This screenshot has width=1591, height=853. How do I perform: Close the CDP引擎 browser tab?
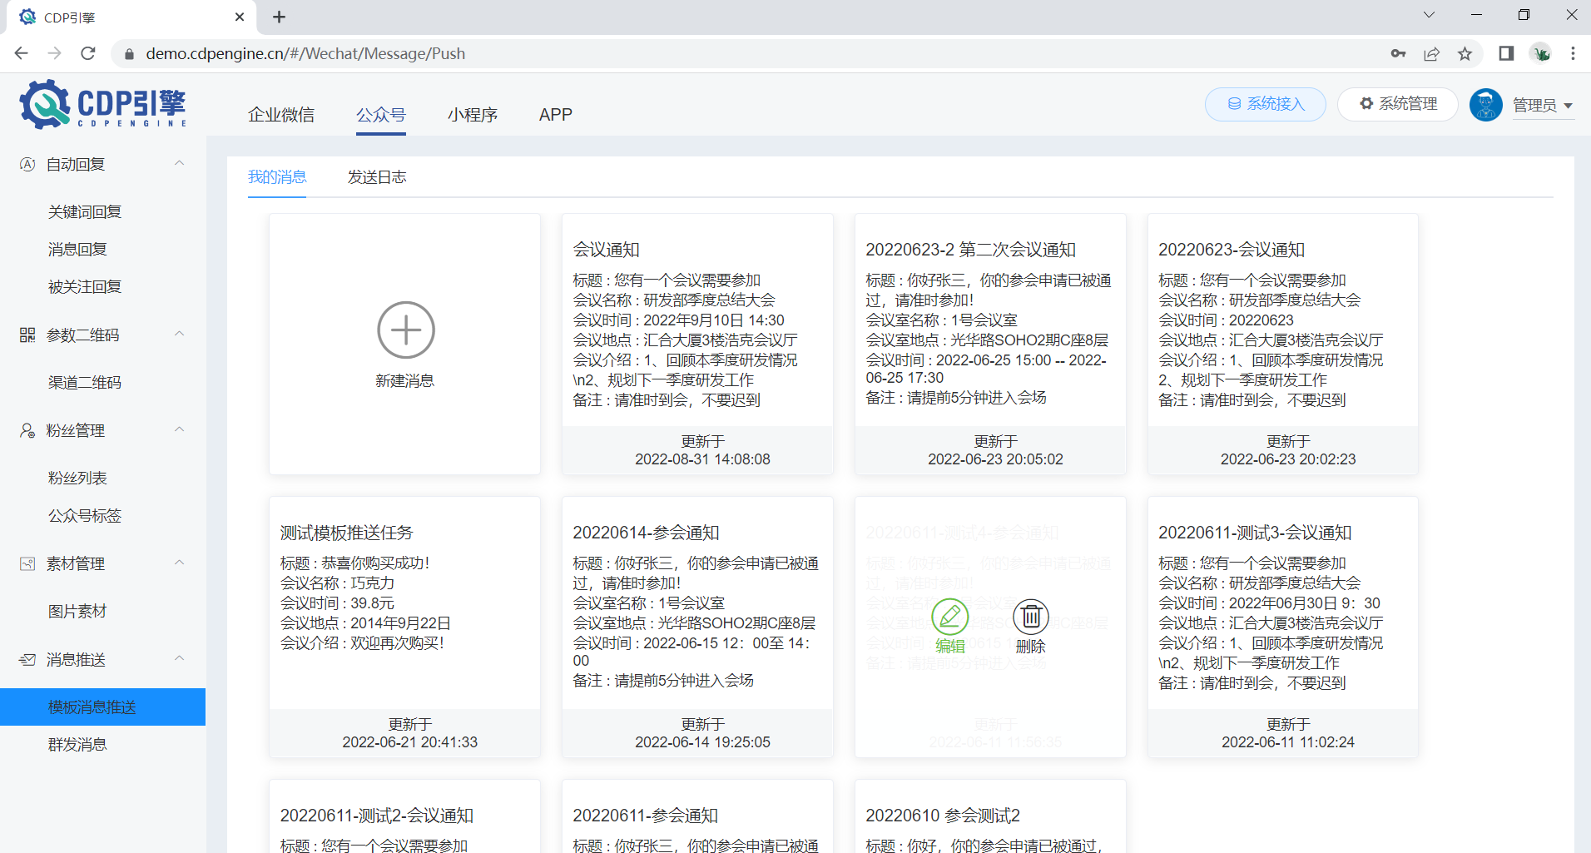pos(240,17)
